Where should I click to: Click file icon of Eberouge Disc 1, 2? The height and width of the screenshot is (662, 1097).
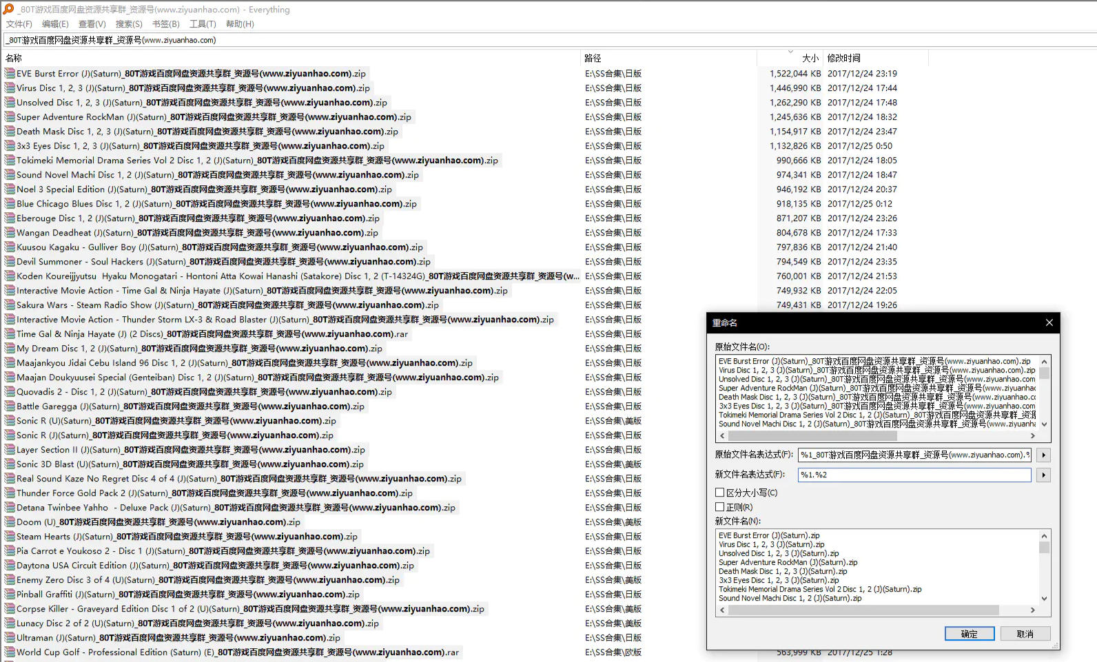point(10,218)
